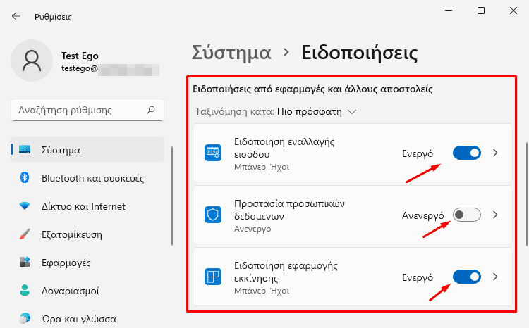This screenshot has height=328, width=529.
Task: Turn off Ειδοποίηση εναλλαγής εισόδου toggle
Action: 467,153
